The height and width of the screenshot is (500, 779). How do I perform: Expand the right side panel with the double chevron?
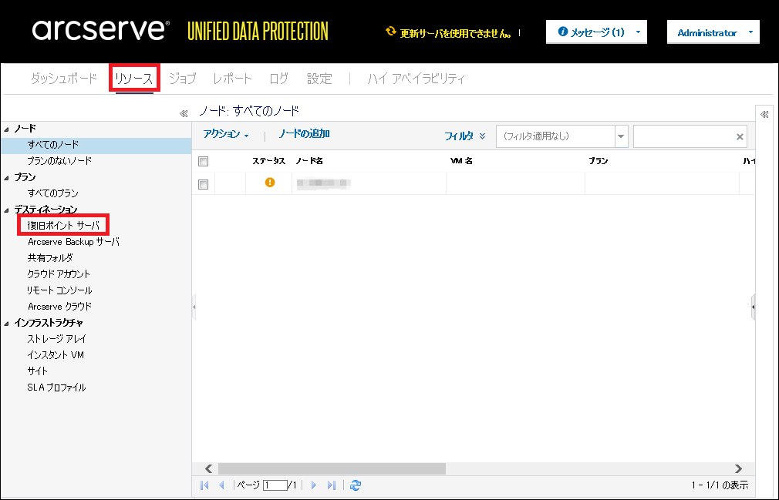764,115
